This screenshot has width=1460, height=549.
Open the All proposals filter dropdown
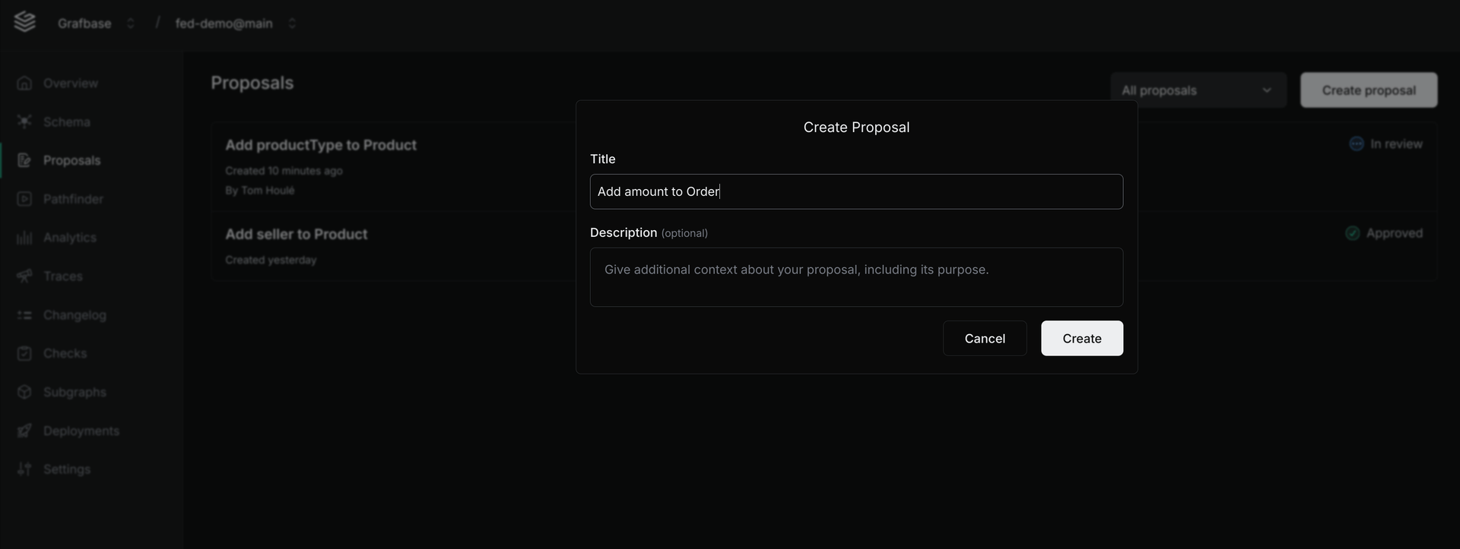tap(1198, 90)
